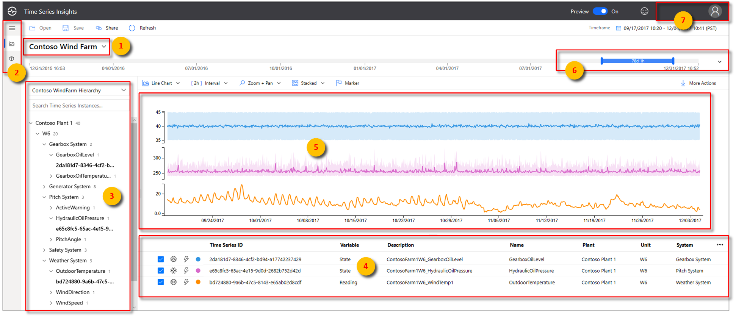Screen dimensions: 736x317
Task: Open the 2h Interval dropdown
Action: 209,83
